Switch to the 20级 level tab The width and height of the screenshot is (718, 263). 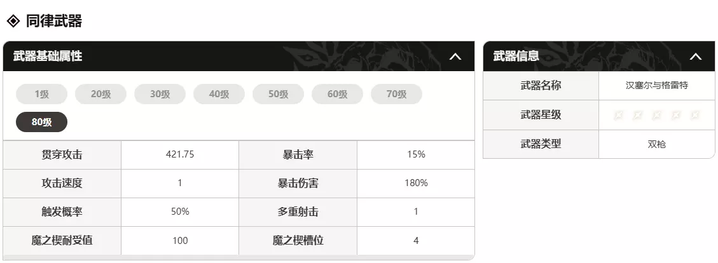[x=100, y=95]
